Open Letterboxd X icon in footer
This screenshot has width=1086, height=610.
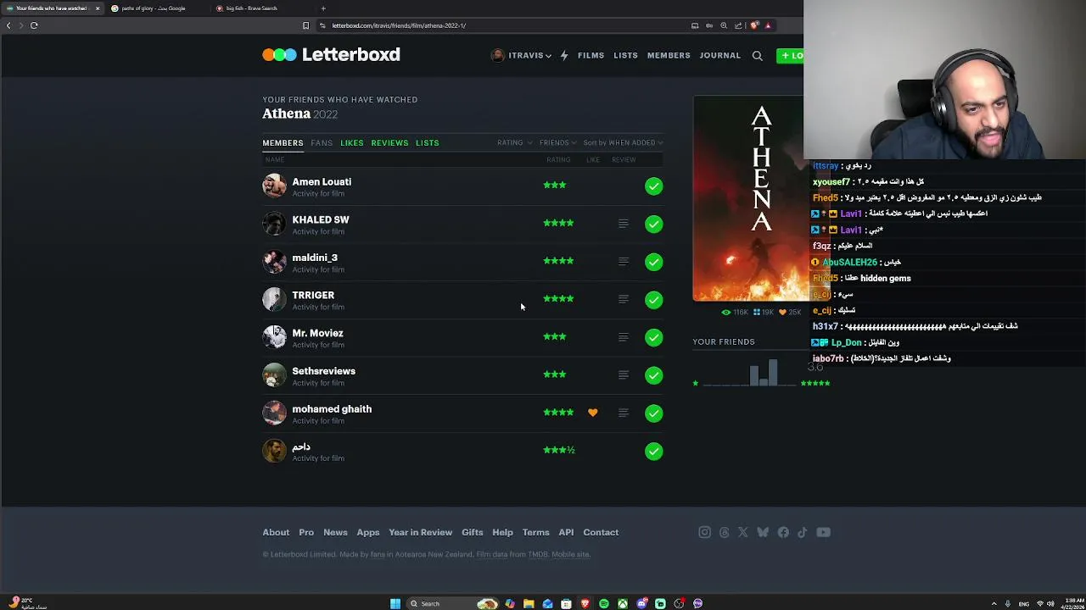pos(743,532)
